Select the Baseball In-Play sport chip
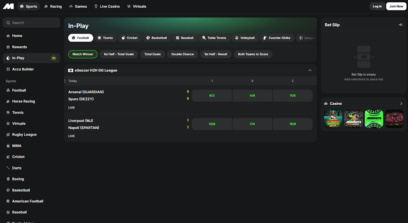Screen dimensions: 408x223 coord(184,38)
